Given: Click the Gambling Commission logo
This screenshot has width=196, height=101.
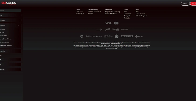Looking at the screenshot, I should [108, 36].
